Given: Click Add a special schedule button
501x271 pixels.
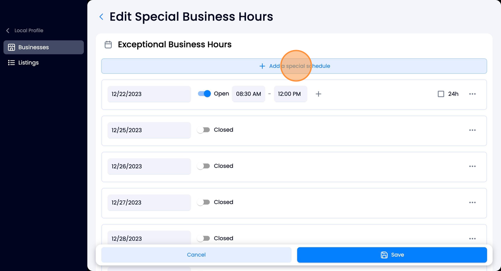Looking at the screenshot, I should pyautogui.click(x=294, y=66).
